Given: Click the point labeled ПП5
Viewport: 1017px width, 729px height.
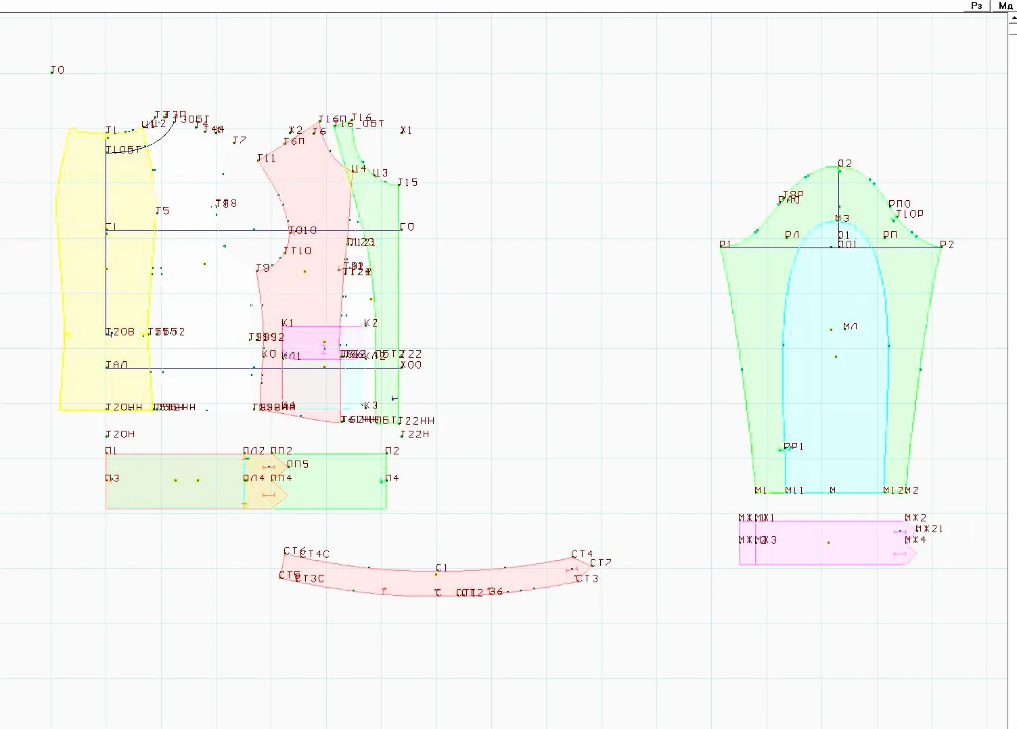Looking at the screenshot, I should pyautogui.click(x=298, y=465).
